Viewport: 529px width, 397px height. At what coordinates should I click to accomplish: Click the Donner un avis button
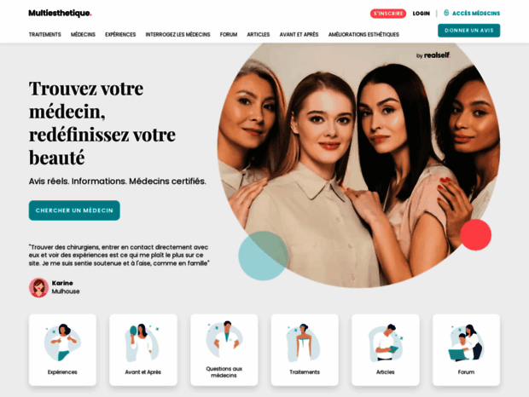click(x=469, y=31)
